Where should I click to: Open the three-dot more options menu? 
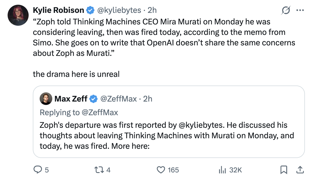(x=300, y=10)
